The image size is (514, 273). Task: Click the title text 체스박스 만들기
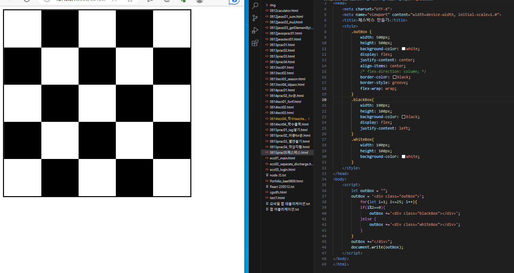[x=373, y=20]
